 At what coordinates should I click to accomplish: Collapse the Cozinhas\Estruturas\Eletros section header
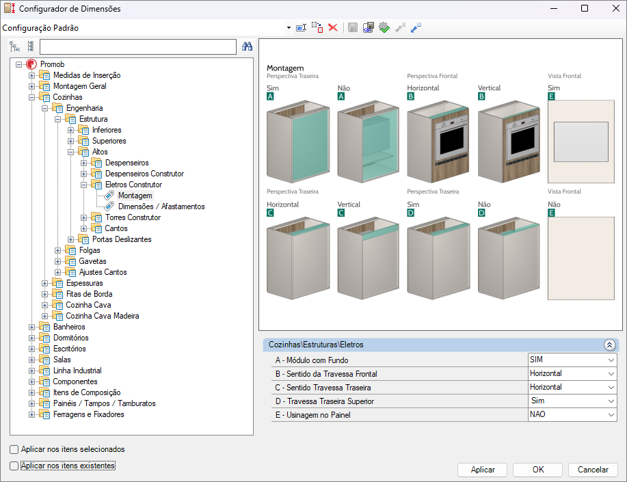pos(609,345)
